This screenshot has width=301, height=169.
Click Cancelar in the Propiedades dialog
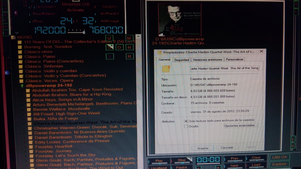pyautogui.click(x=227, y=148)
